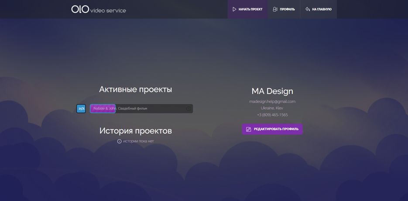Screen dimensions: 408x201
Task: Open the Natalie & John wedding film project
Action: 141,108
